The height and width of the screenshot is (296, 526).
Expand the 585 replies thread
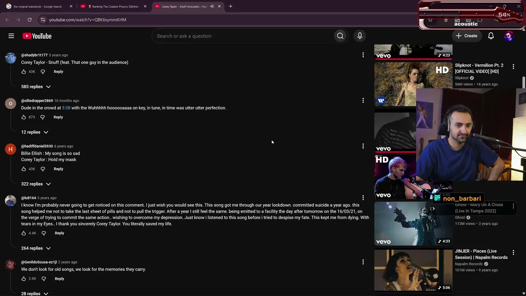pyautogui.click(x=36, y=87)
